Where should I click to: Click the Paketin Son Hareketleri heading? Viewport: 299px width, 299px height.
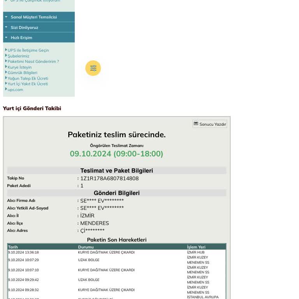point(117,240)
